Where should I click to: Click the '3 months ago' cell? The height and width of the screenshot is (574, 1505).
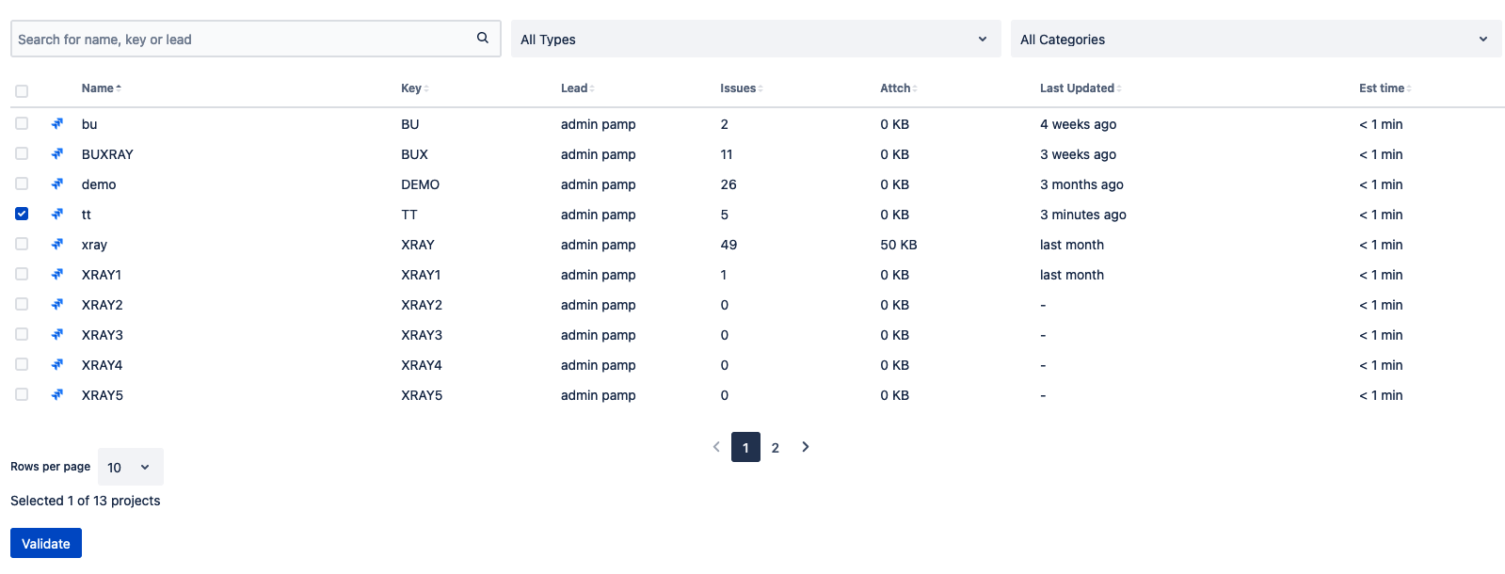(1081, 184)
